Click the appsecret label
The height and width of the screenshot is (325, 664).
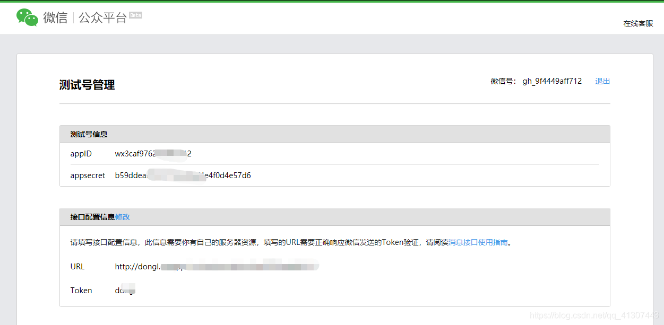click(88, 175)
